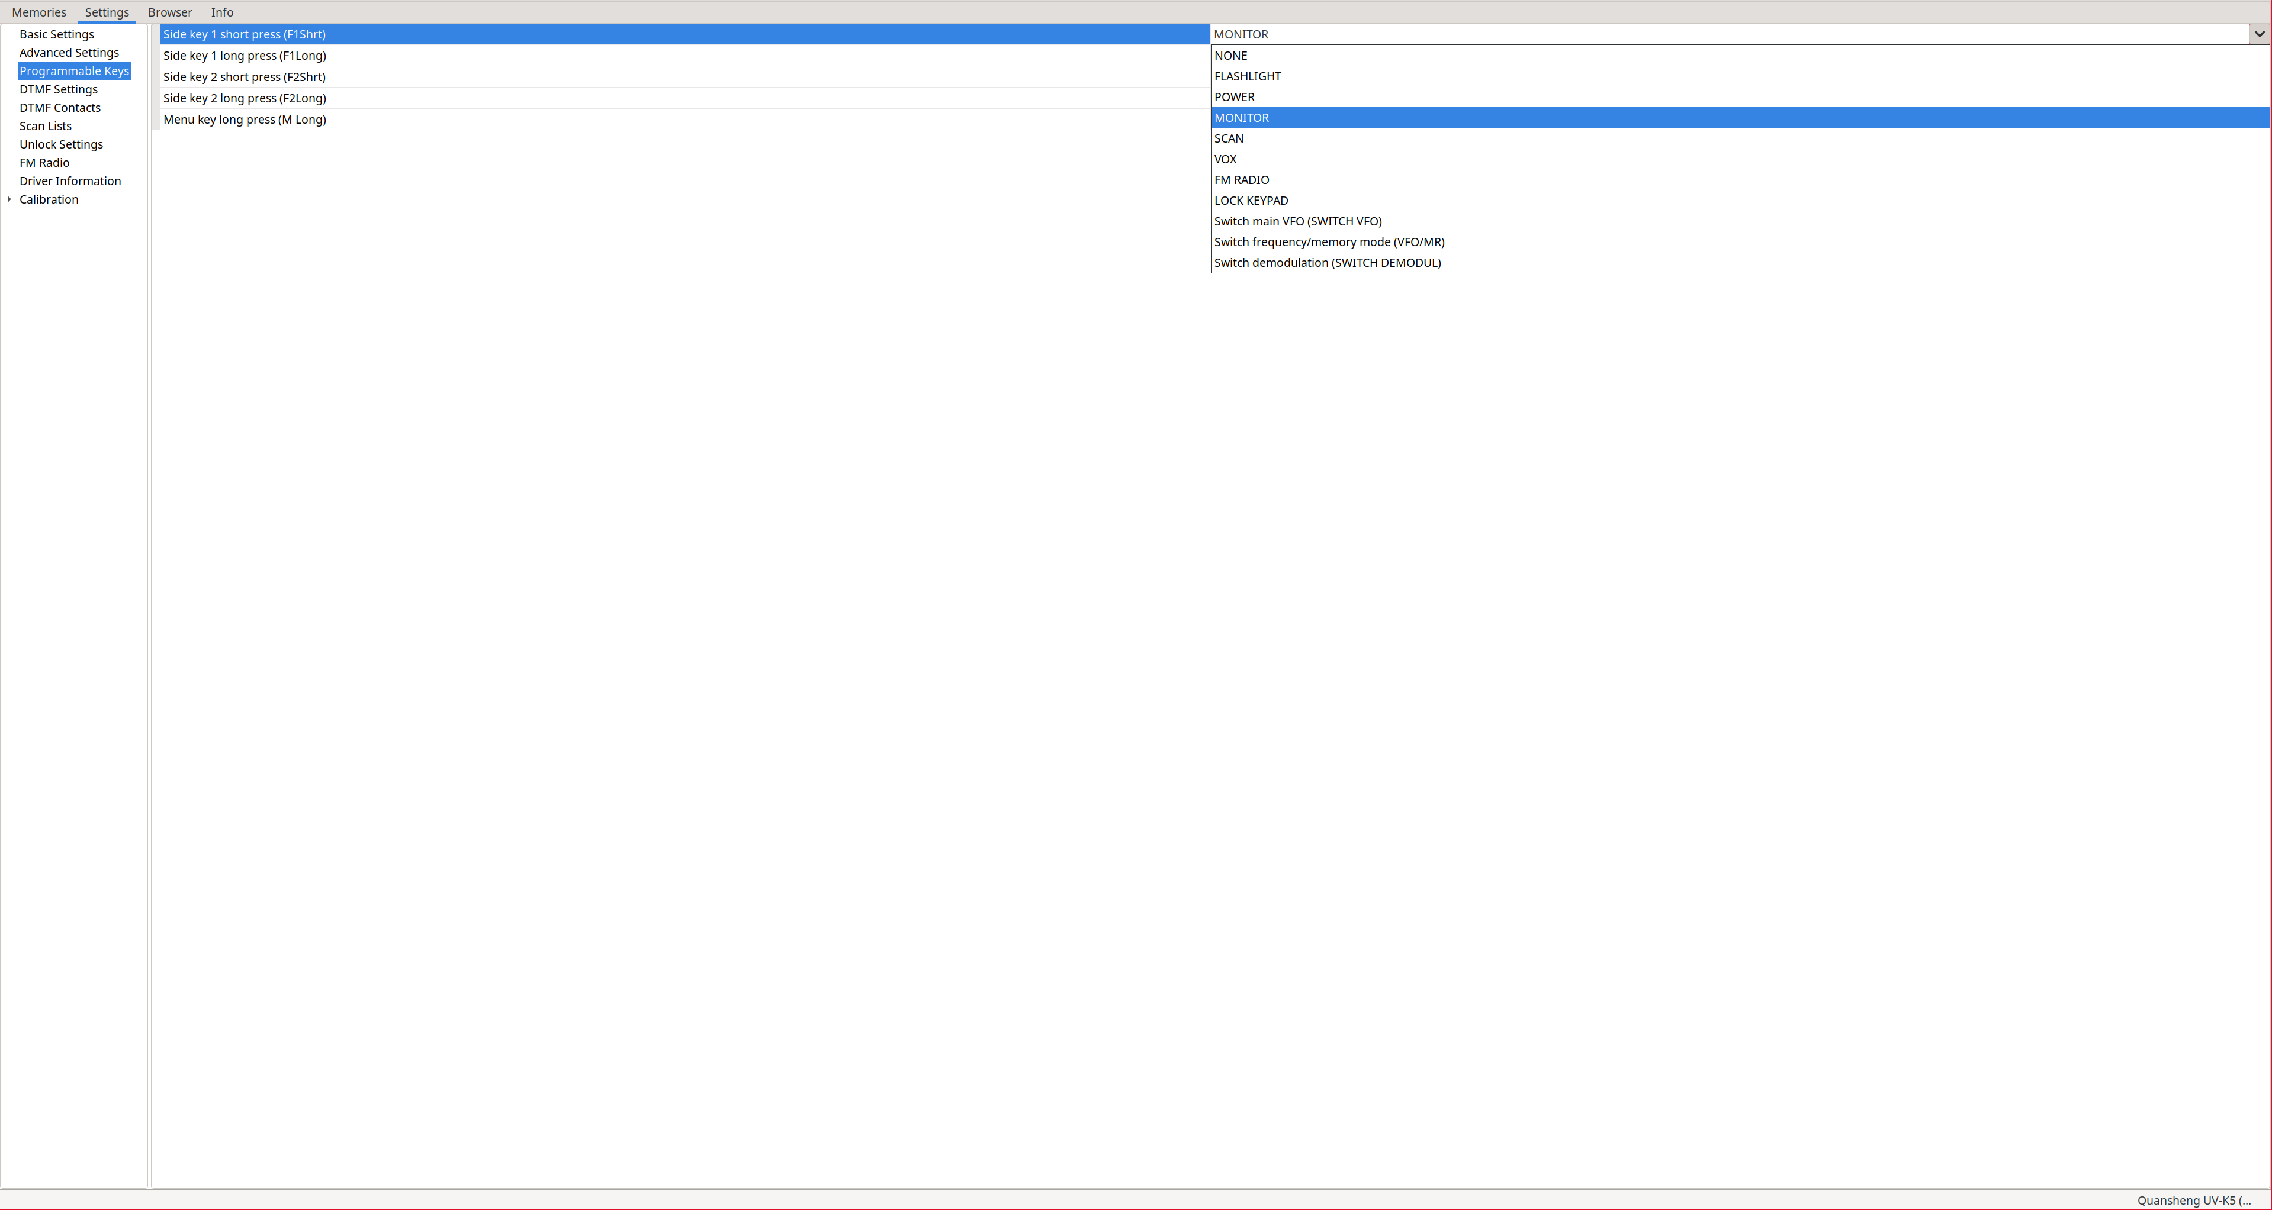Select NONE in the key function list
This screenshot has height=1210, width=2272.
[x=1230, y=56]
